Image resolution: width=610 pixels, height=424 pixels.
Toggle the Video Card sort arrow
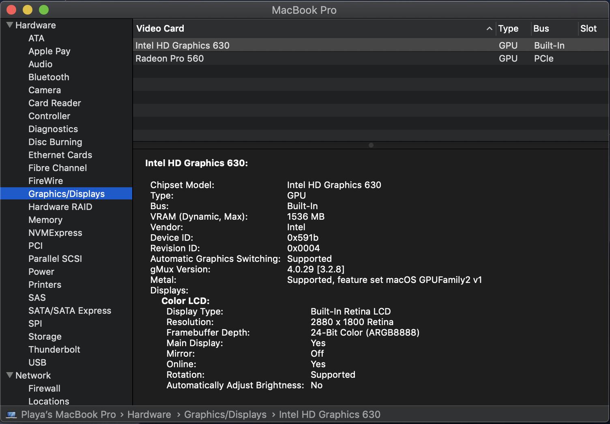coord(489,28)
